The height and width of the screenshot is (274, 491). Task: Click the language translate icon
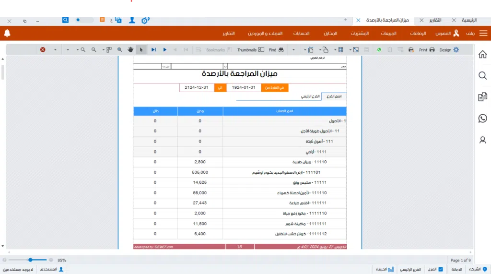tap(118, 20)
